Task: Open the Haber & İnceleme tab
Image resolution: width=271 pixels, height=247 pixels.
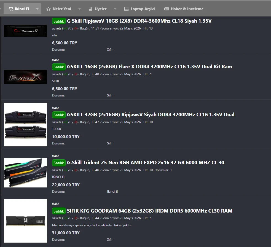Action: (187, 9)
